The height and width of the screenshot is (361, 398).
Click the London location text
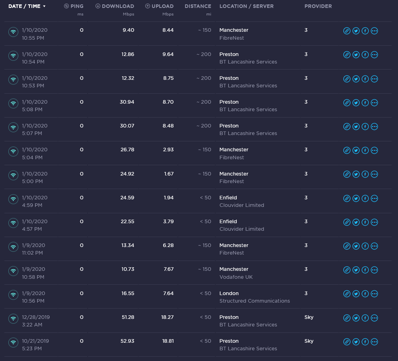229,293
